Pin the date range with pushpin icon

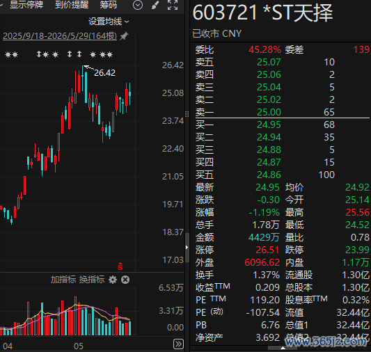point(124,36)
